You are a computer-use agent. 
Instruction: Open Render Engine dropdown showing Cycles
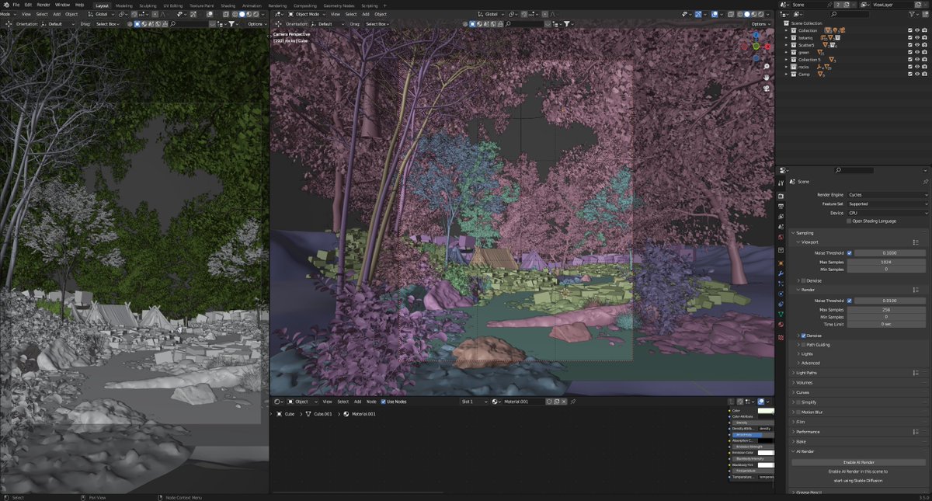tap(887, 195)
